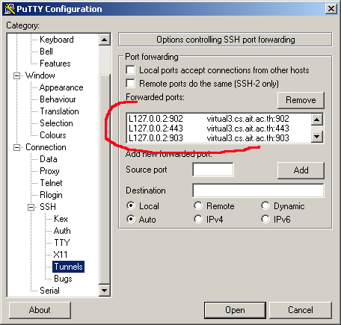Click forwarded ports list scroll up arrow
Screen dimensions: 341x325
pos(317,120)
